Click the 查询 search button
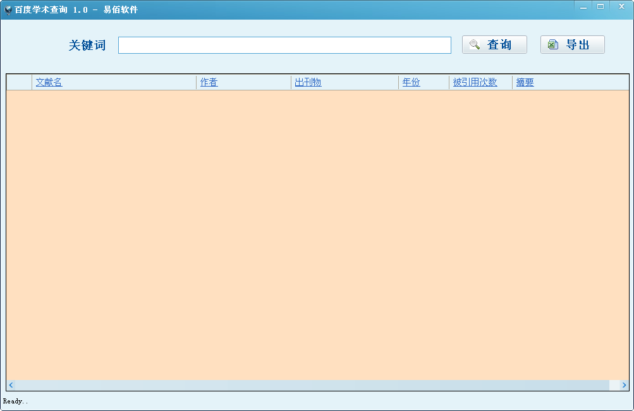634x411 pixels. [494, 44]
